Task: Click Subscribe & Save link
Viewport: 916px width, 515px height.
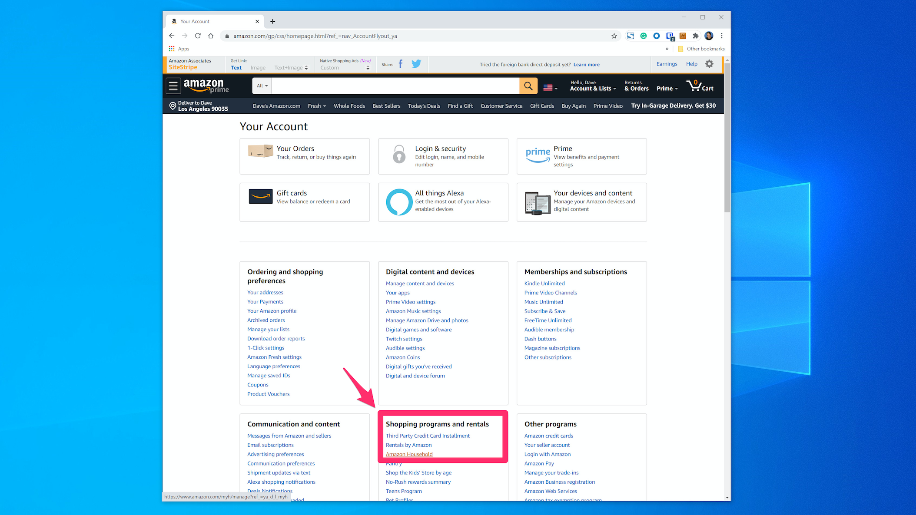Action: 544,311
